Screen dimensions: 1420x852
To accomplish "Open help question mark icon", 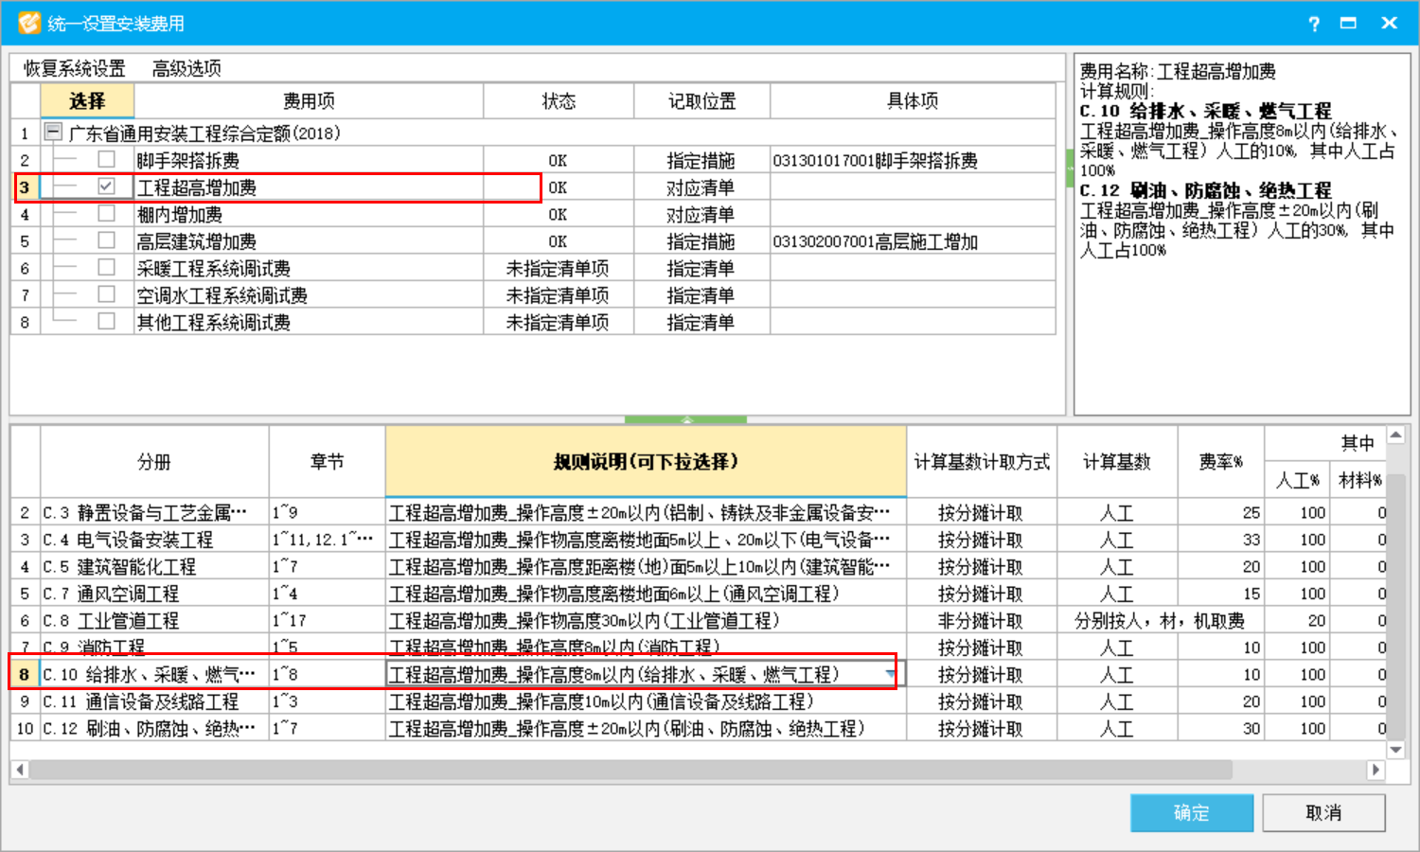I will tap(1314, 24).
